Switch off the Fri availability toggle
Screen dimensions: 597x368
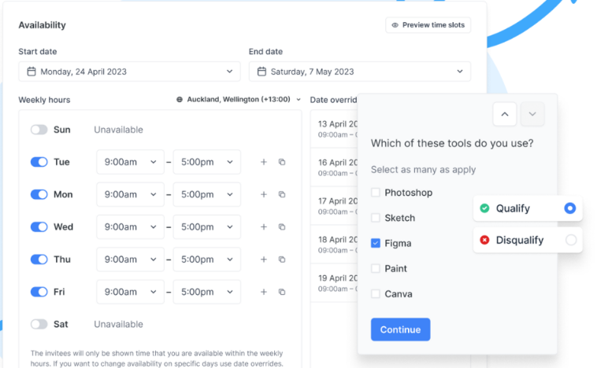(x=39, y=292)
